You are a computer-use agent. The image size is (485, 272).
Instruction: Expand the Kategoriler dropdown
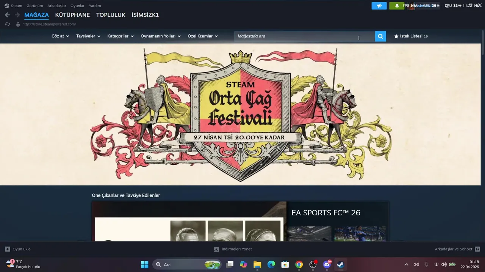coord(120,36)
